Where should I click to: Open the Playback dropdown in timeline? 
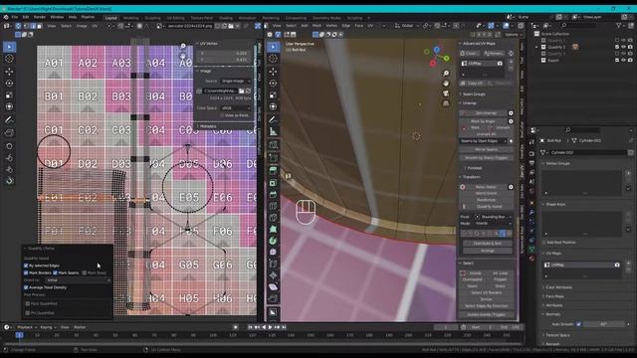coord(27,327)
